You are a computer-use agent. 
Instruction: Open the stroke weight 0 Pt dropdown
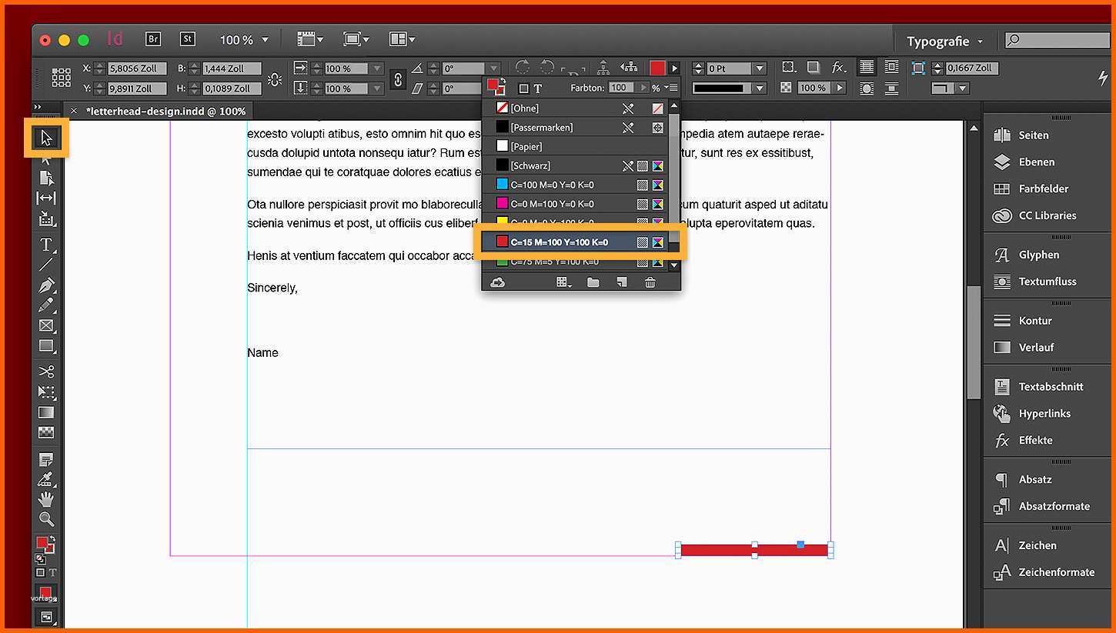(x=759, y=68)
